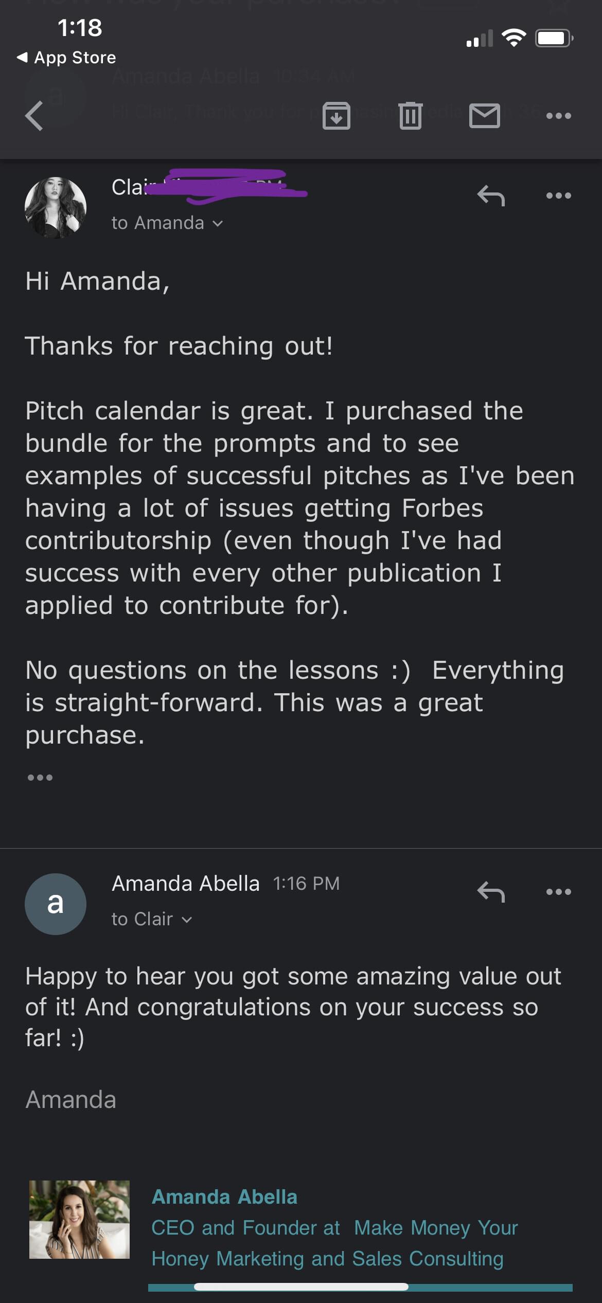Reply to Amanda Abella's 1:16 PM message
The width and height of the screenshot is (602, 1303).
click(x=491, y=892)
